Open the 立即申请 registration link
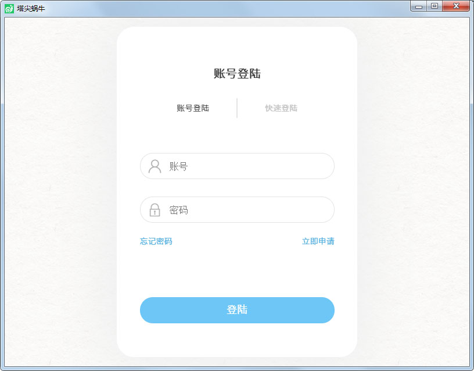474x371 pixels. tap(318, 241)
